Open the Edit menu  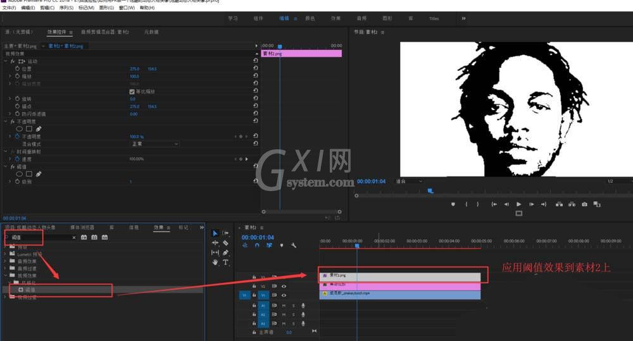tap(28, 8)
